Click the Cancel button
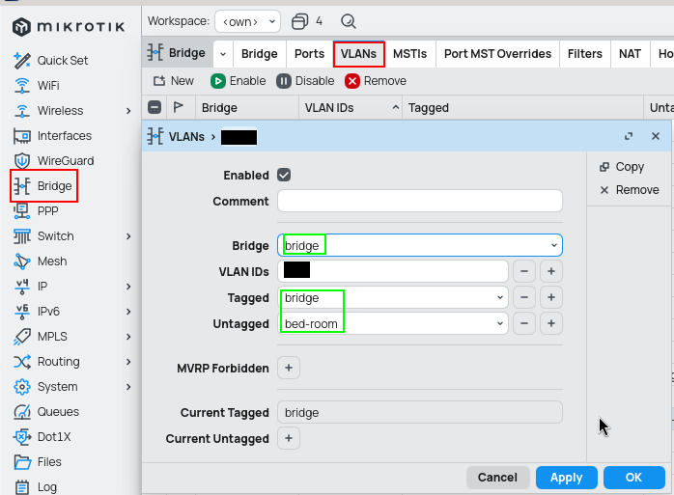 point(497,478)
